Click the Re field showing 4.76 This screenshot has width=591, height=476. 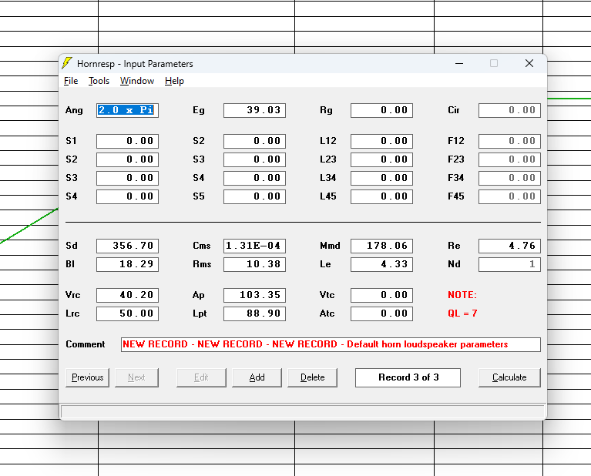(x=509, y=246)
